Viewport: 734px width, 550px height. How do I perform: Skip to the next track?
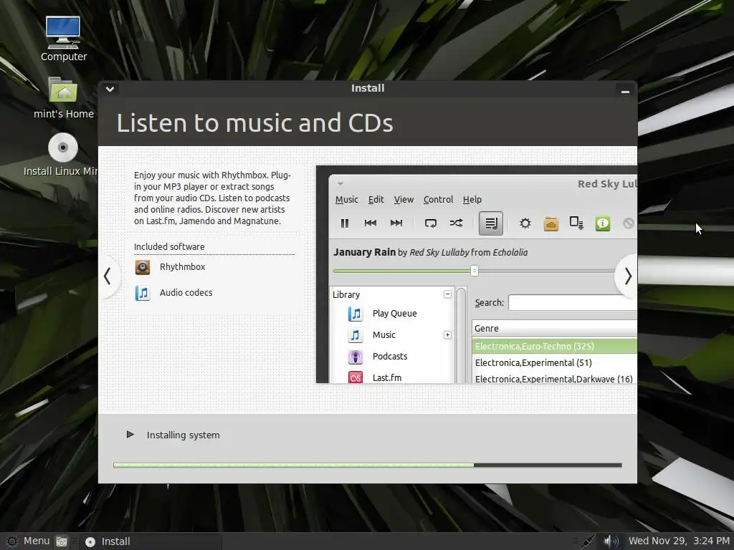[396, 223]
